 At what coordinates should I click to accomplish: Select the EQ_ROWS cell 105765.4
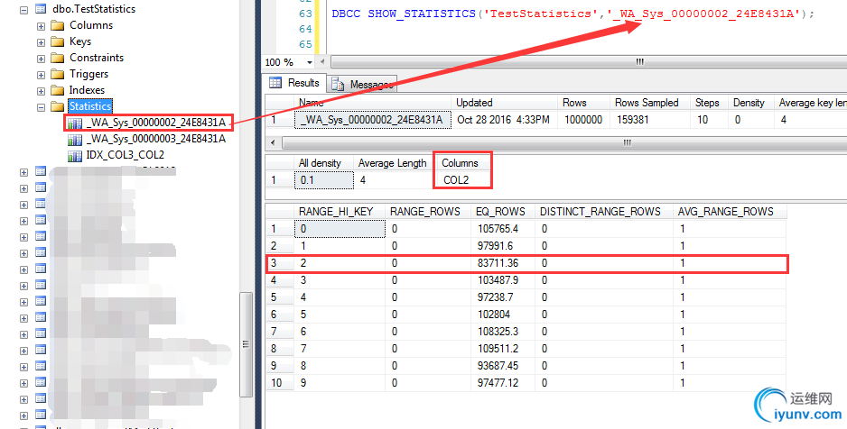point(503,229)
